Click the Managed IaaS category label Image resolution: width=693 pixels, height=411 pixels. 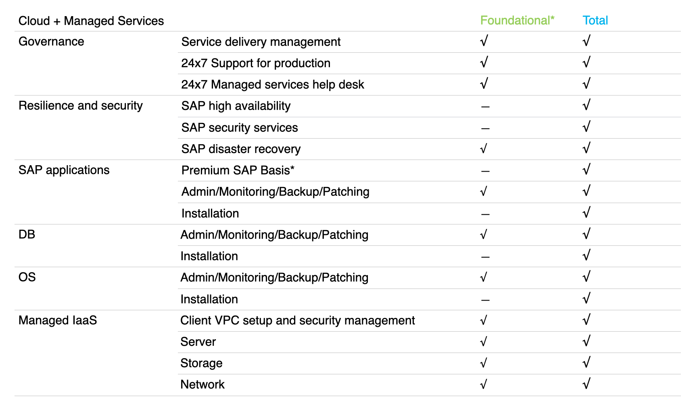[58, 320]
